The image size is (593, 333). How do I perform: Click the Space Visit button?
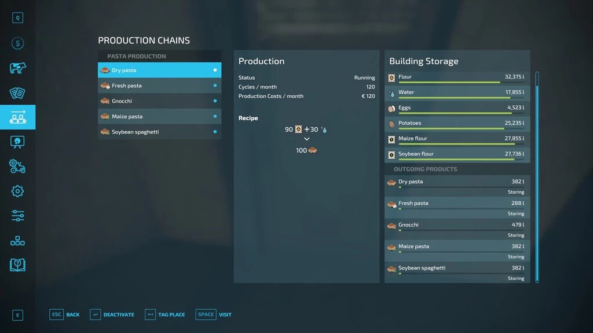[x=213, y=314]
